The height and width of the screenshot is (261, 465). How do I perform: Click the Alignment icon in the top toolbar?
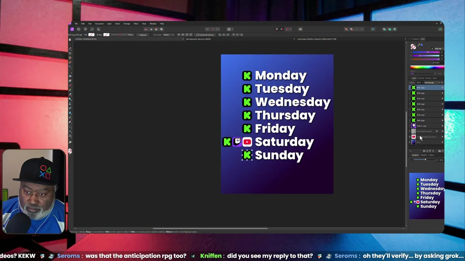[x=373, y=29]
